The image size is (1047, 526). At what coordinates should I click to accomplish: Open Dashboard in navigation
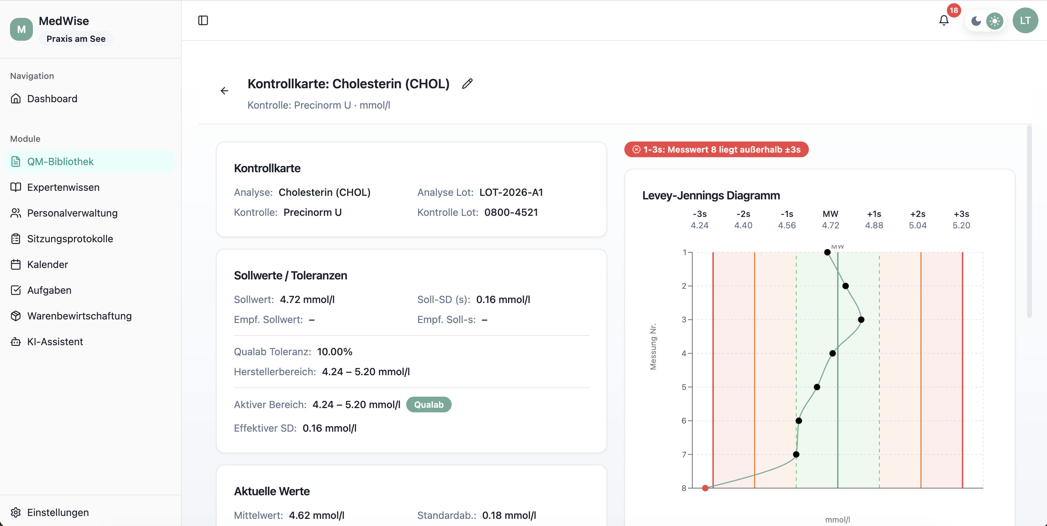52,99
